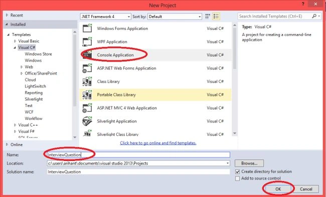
Task: Open the .NET Framework 4 version dropdown
Action: pyautogui.click(x=106, y=16)
